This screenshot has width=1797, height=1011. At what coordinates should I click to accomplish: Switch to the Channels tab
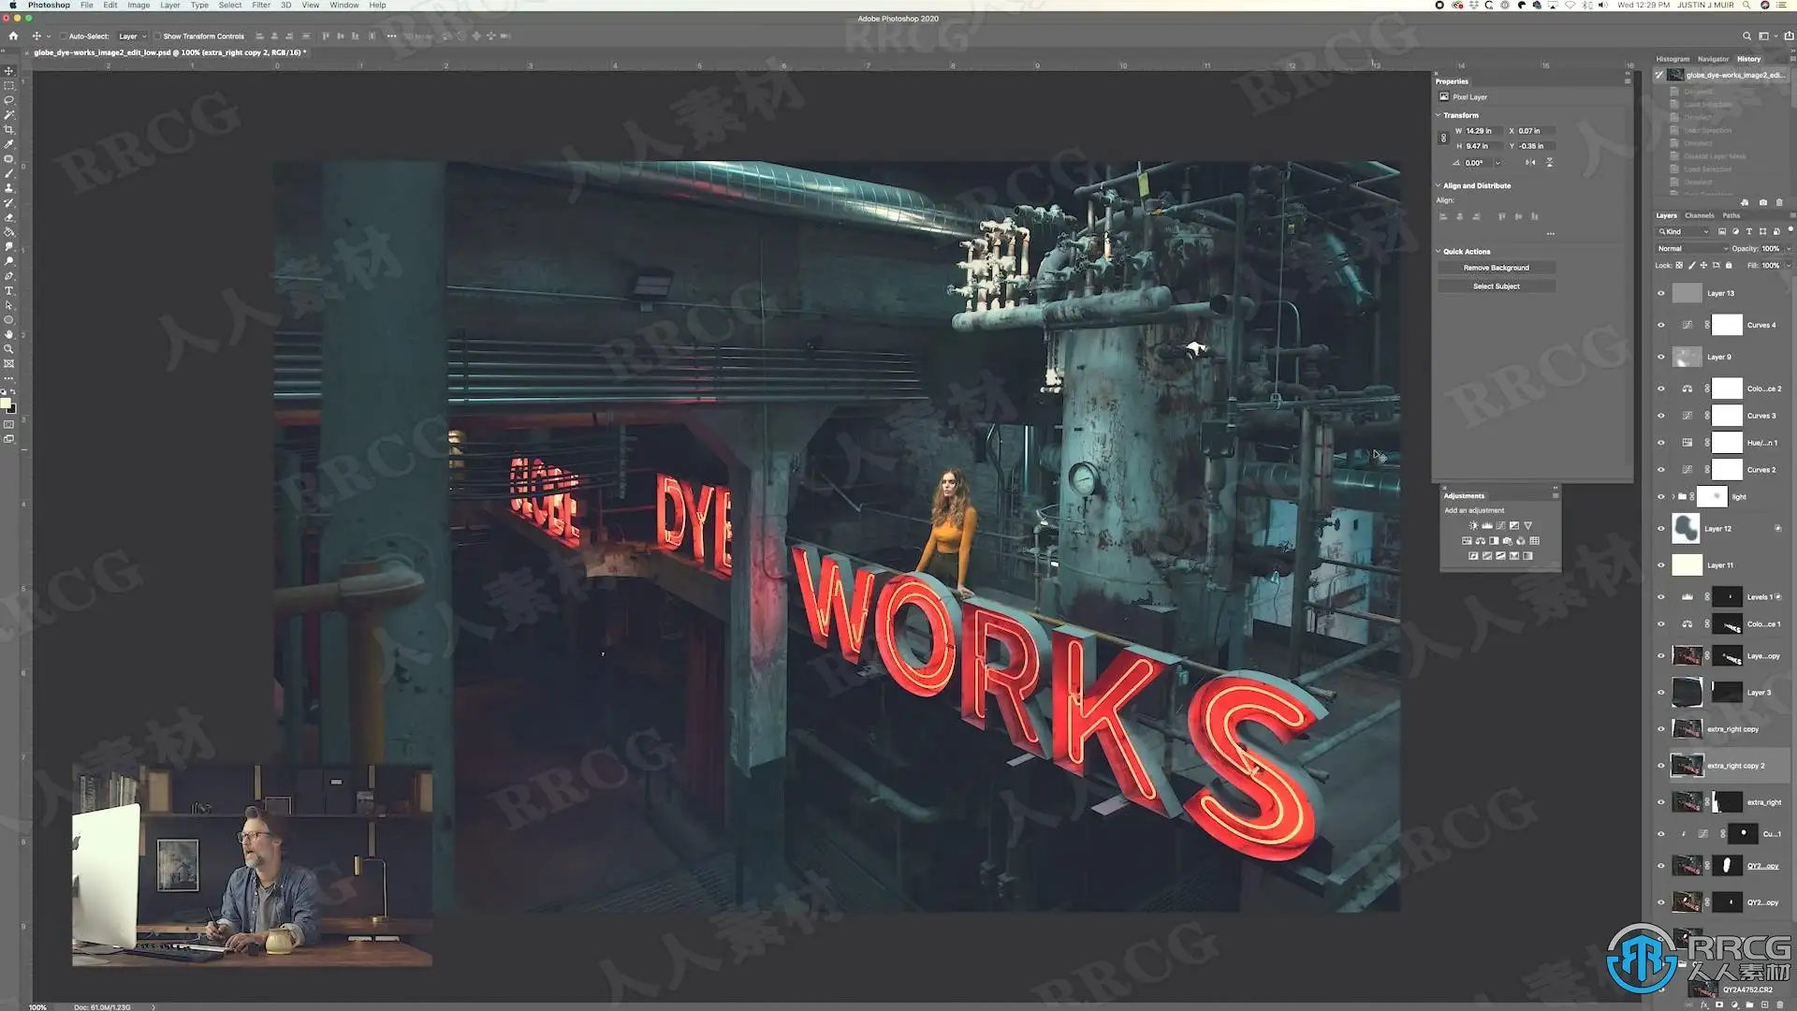click(x=1700, y=215)
